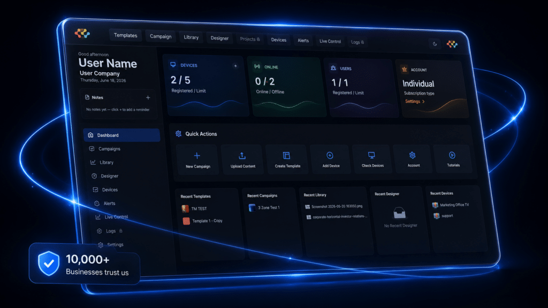Click the Logs gear icon in sidebar
Viewport: 548px width, 308px height.
[99, 231]
